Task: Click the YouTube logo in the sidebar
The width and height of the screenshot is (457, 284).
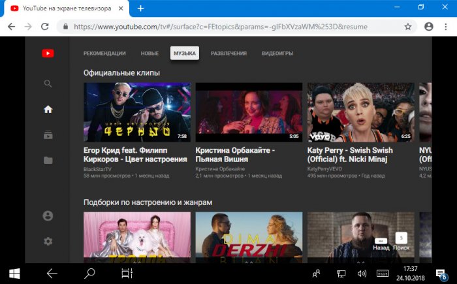Action: pyautogui.click(x=48, y=54)
